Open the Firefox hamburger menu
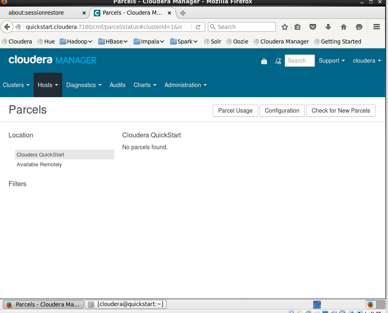 [x=377, y=27]
